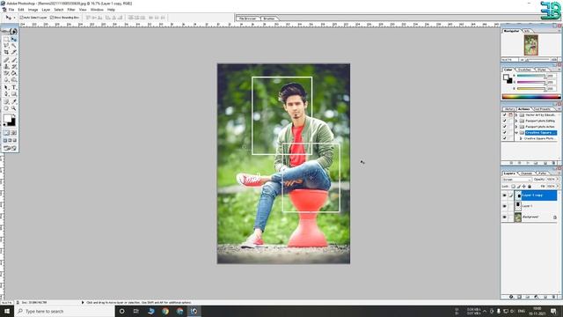Select the Paint Bucket tool
This screenshot has height=317, width=563.
[14, 73]
